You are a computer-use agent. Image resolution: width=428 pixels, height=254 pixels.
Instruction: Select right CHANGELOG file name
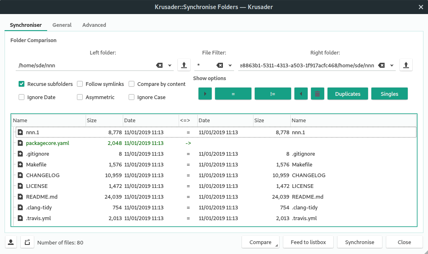(x=309, y=175)
